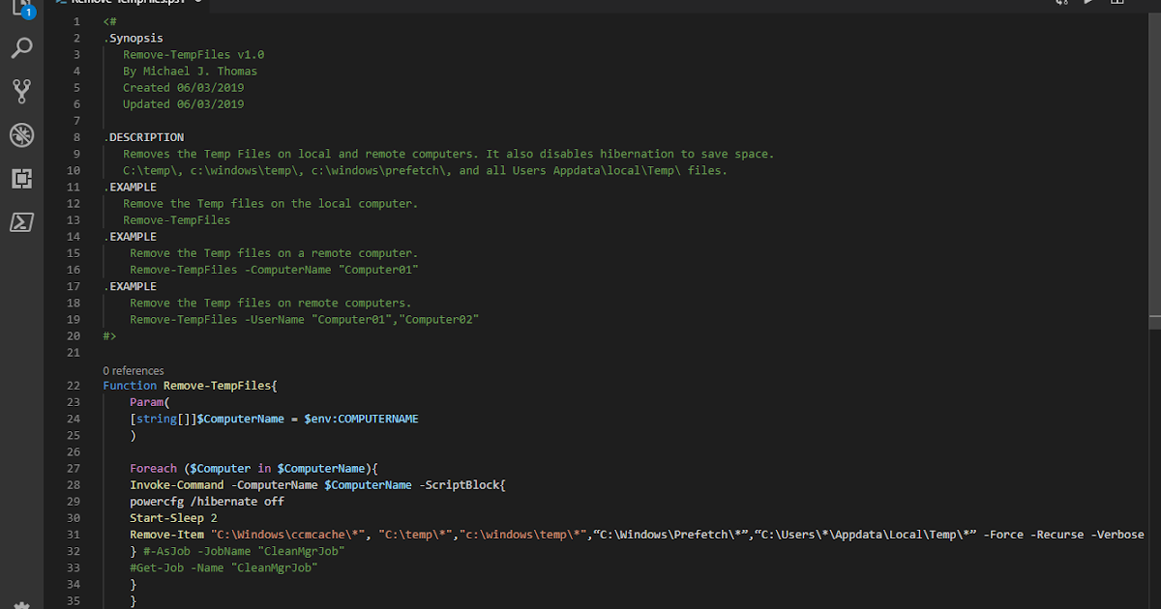Click '"Computer02"' string on line 19
This screenshot has width=1161, height=609.
[439, 319]
